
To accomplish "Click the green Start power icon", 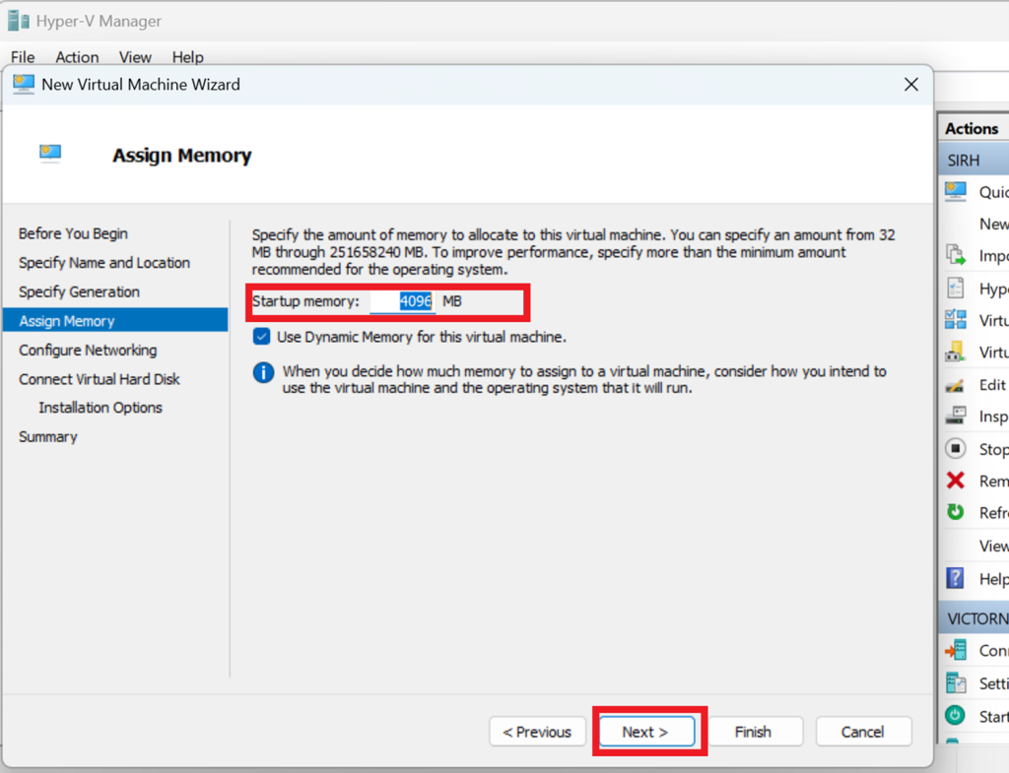I will (955, 716).
